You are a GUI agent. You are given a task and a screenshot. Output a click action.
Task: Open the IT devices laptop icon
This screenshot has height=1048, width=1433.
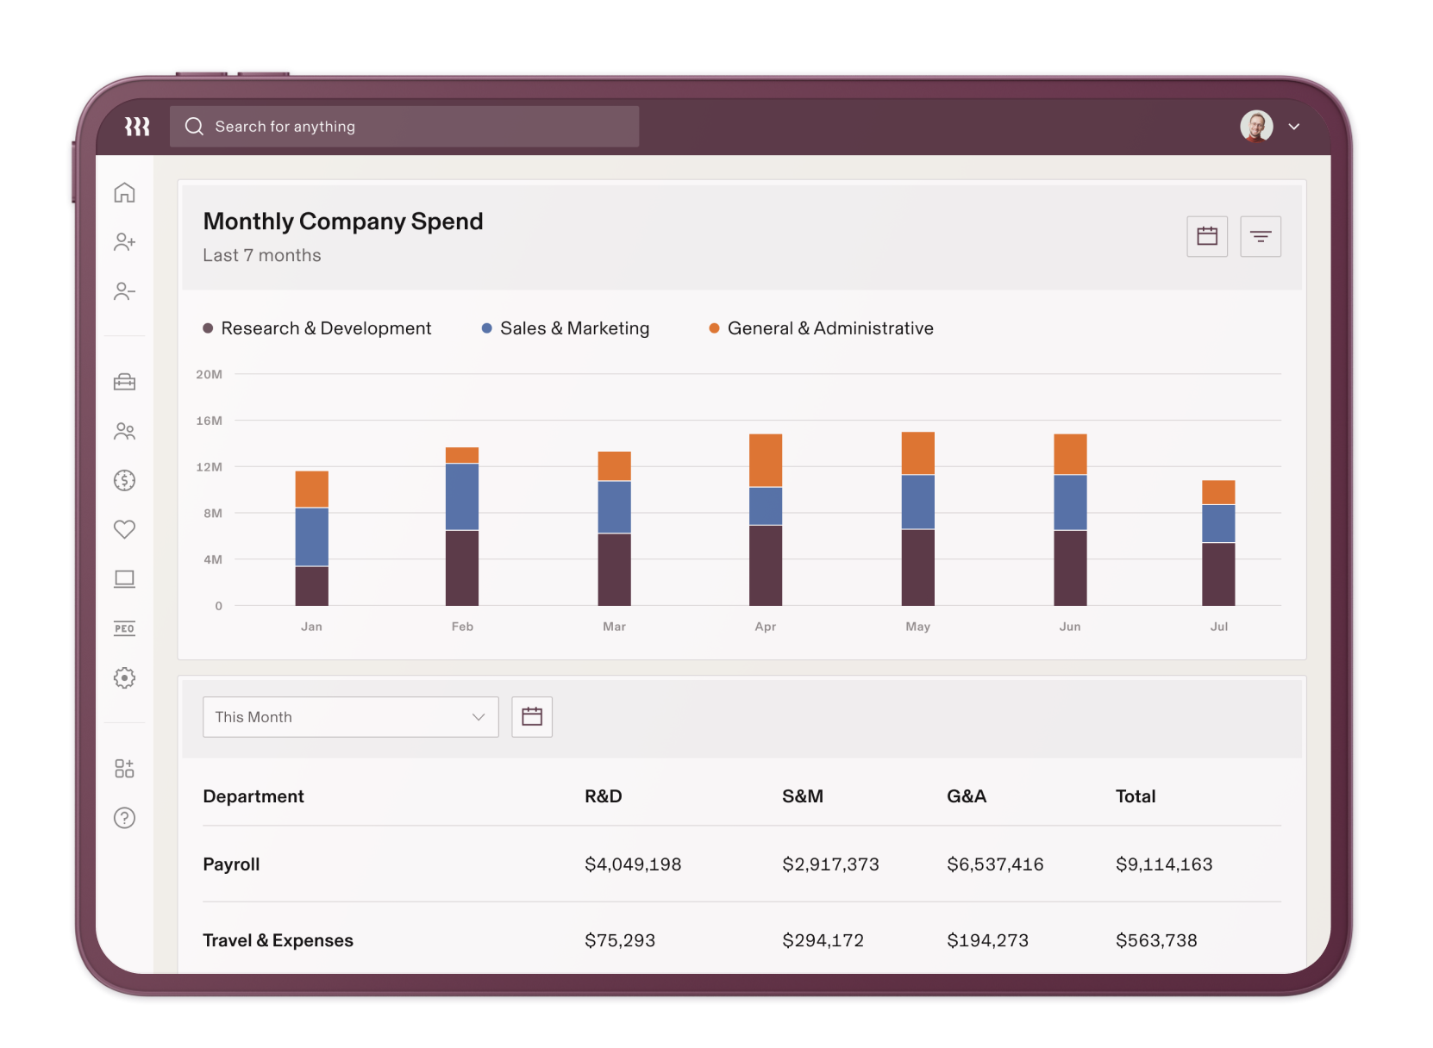click(124, 578)
